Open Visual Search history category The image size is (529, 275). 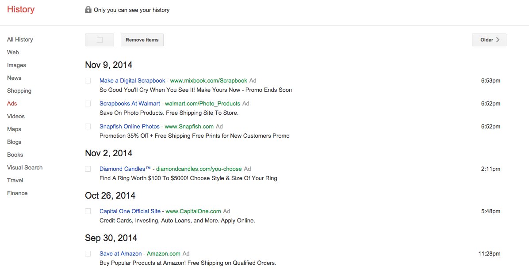tap(25, 168)
